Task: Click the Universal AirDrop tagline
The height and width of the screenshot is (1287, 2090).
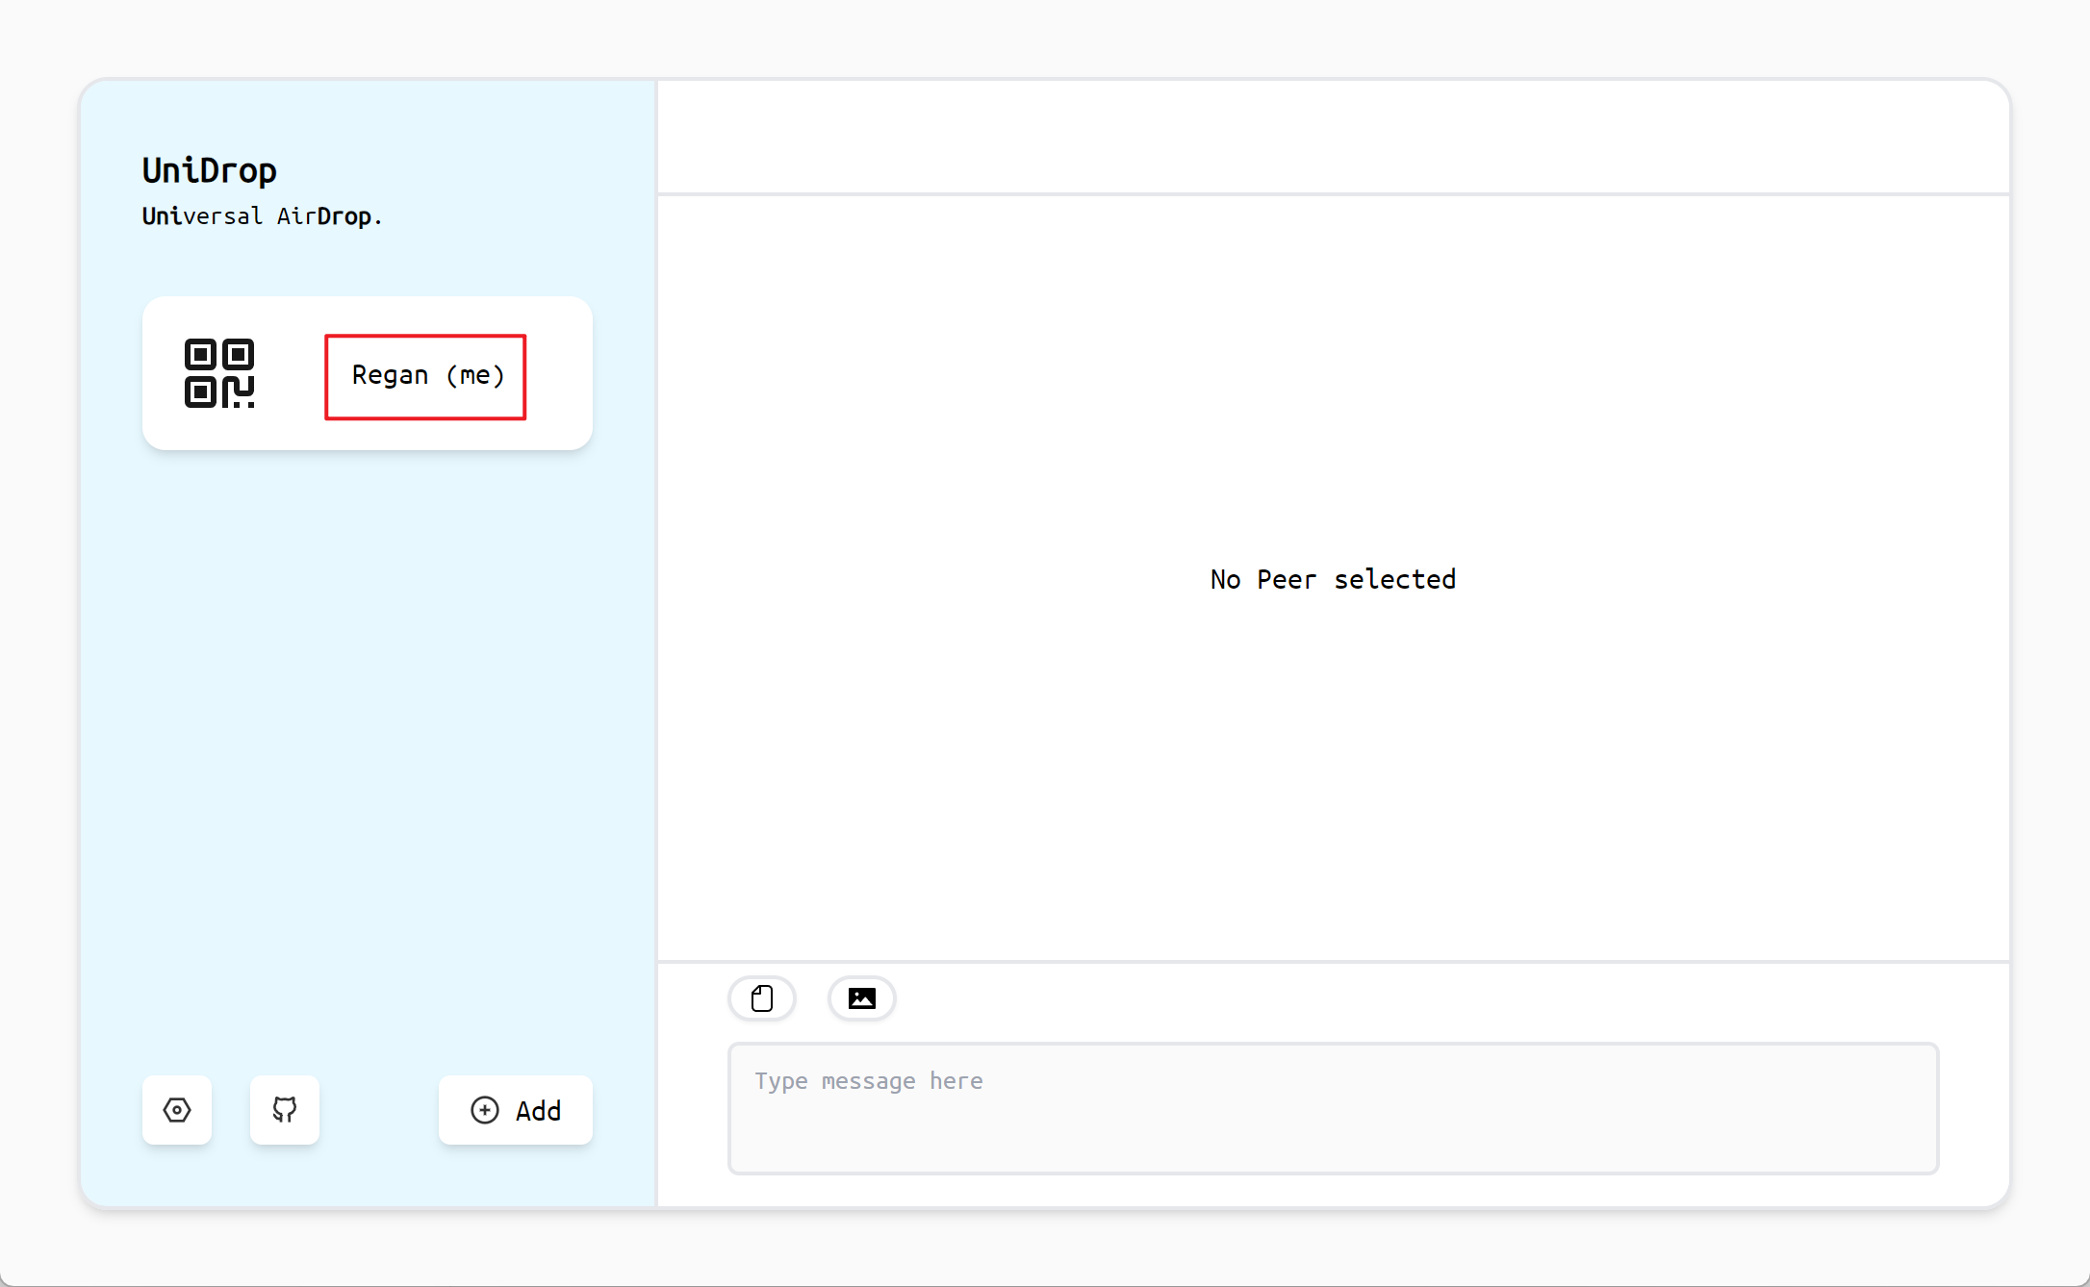Action: 262,216
